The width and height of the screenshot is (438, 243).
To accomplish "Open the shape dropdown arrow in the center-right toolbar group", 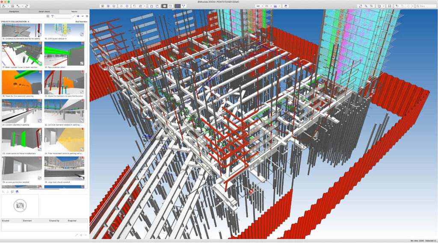I will pos(271,6).
